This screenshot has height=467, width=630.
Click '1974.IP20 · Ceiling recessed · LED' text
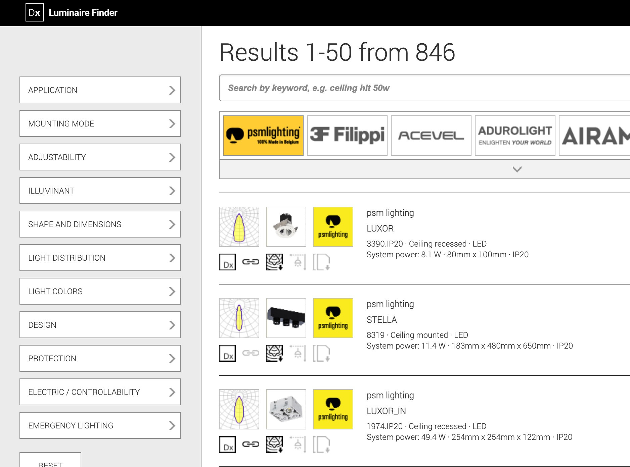click(426, 426)
